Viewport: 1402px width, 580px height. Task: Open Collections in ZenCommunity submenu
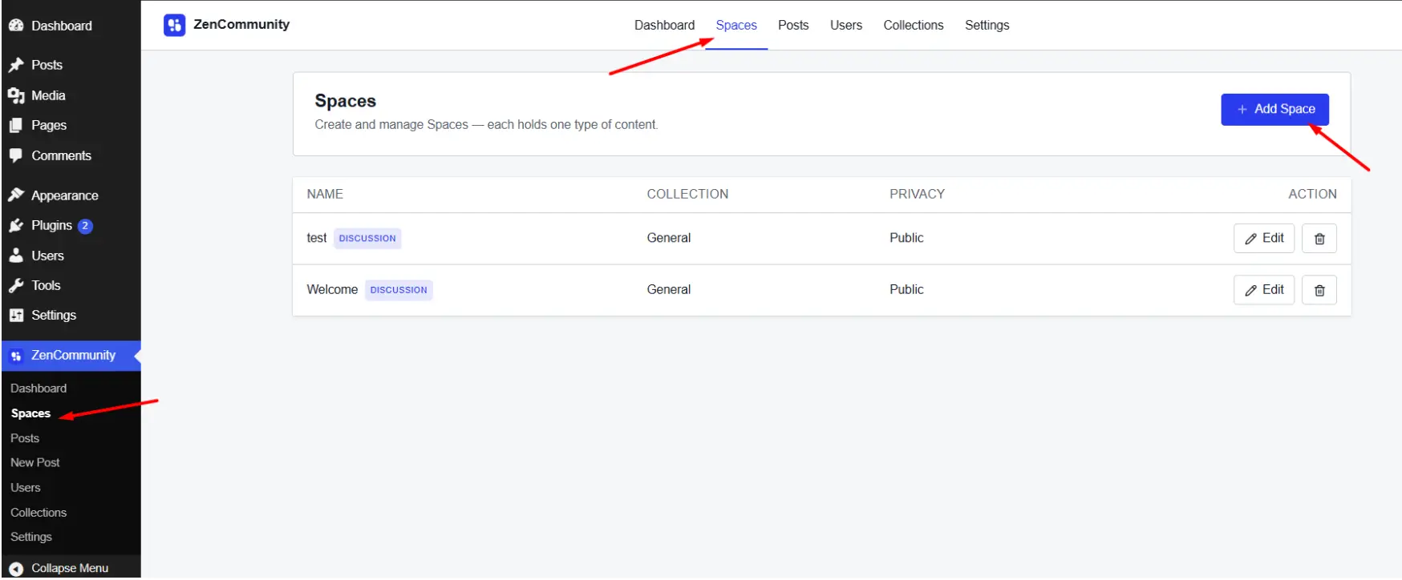[x=38, y=513]
